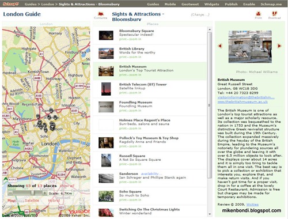
Task: Switch map to Satellite view
Action: 32,201
